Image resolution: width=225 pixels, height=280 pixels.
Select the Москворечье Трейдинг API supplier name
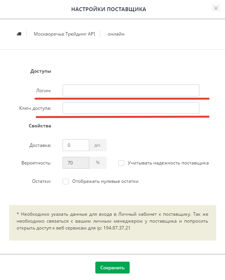coord(64,34)
